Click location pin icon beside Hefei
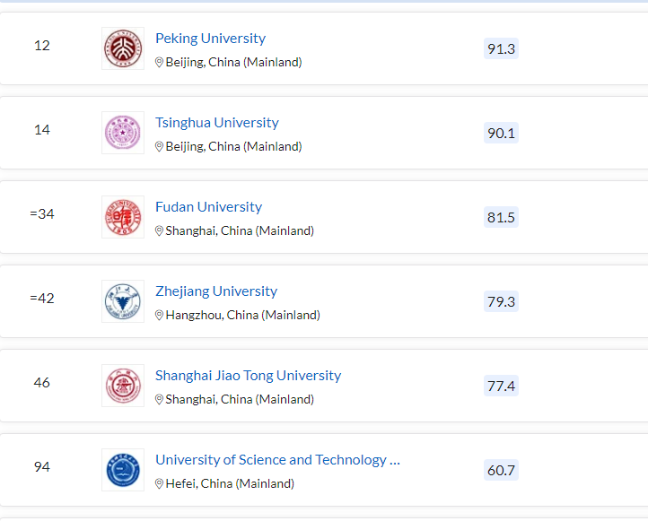This screenshot has width=648, height=521. coord(160,484)
